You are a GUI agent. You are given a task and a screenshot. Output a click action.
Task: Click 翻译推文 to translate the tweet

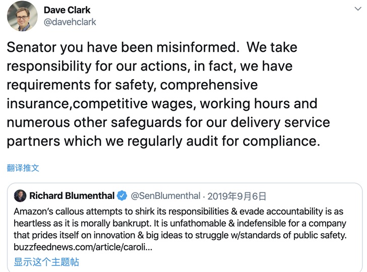click(23, 168)
